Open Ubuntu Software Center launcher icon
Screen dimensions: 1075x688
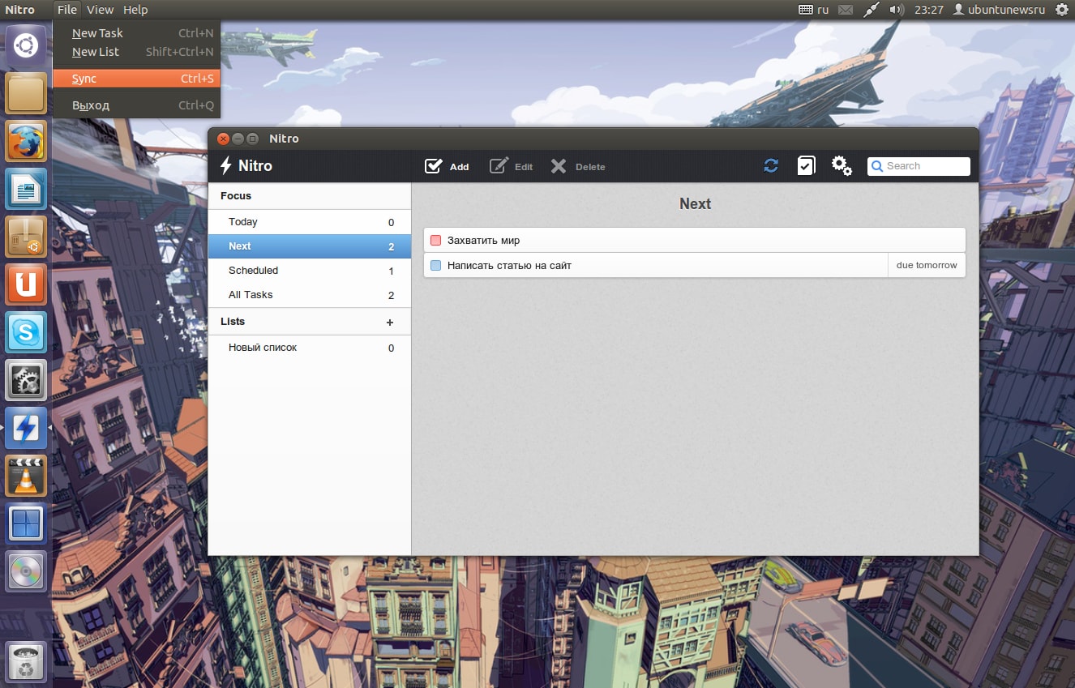coord(26,237)
